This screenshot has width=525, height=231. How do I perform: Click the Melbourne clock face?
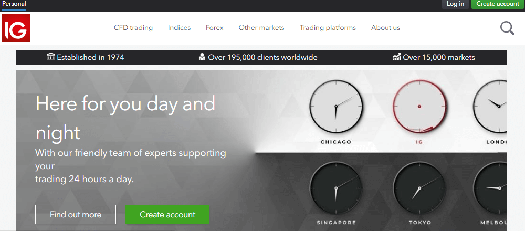pyautogui.click(x=490, y=189)
